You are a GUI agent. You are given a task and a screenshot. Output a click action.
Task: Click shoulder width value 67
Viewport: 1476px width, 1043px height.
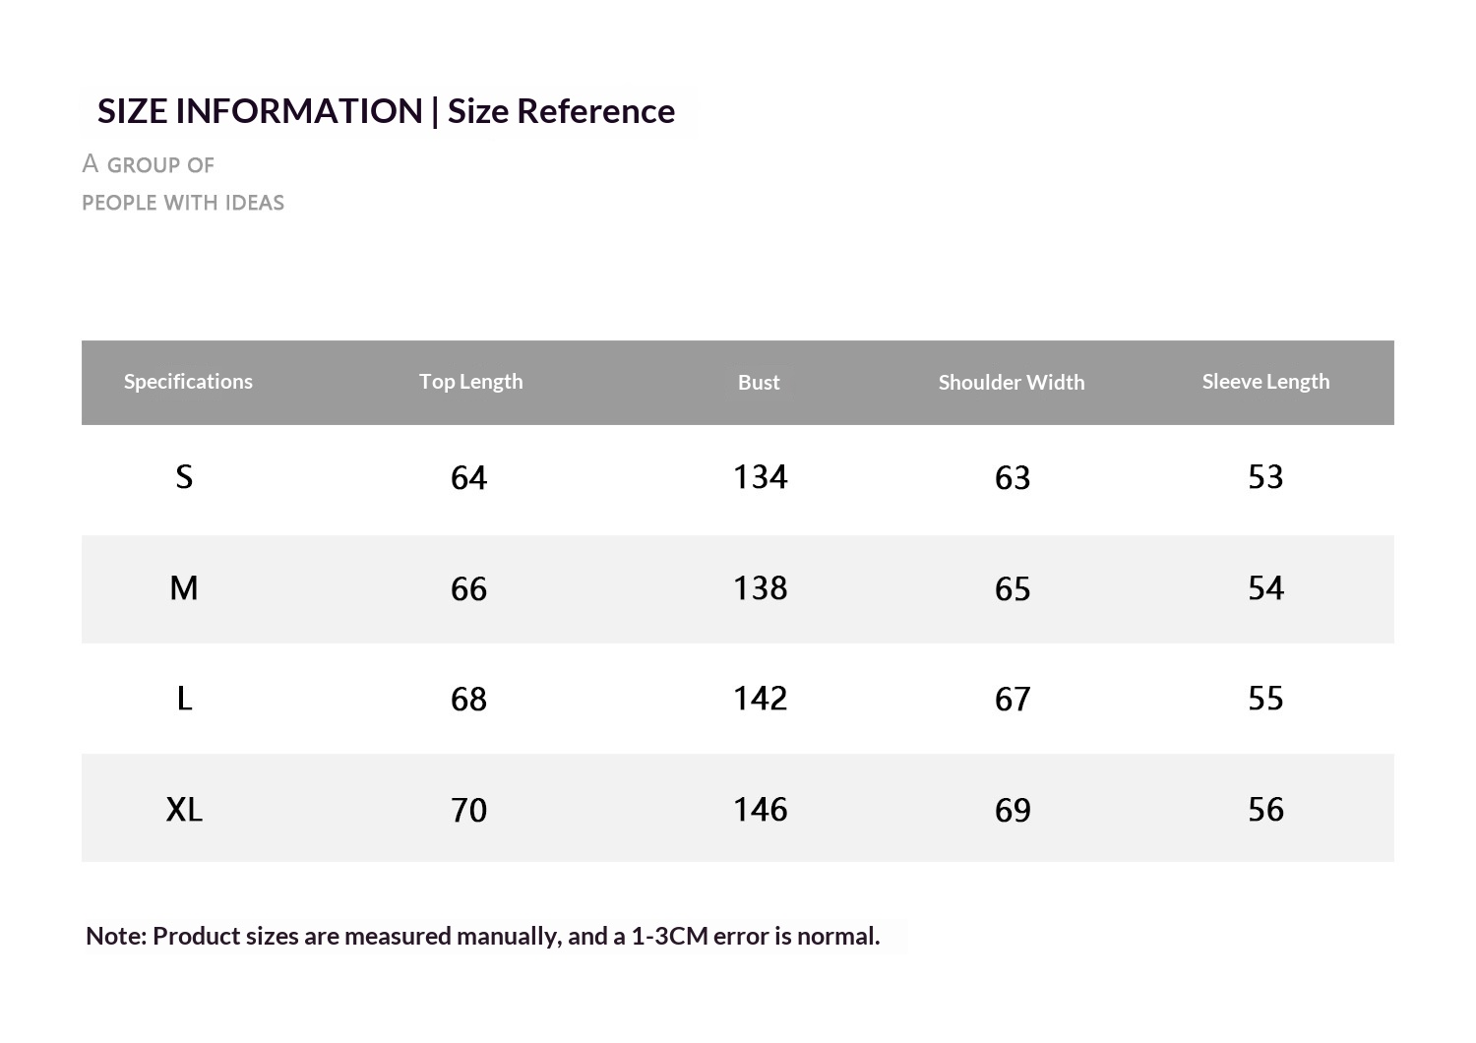(x=1013, y=700)
